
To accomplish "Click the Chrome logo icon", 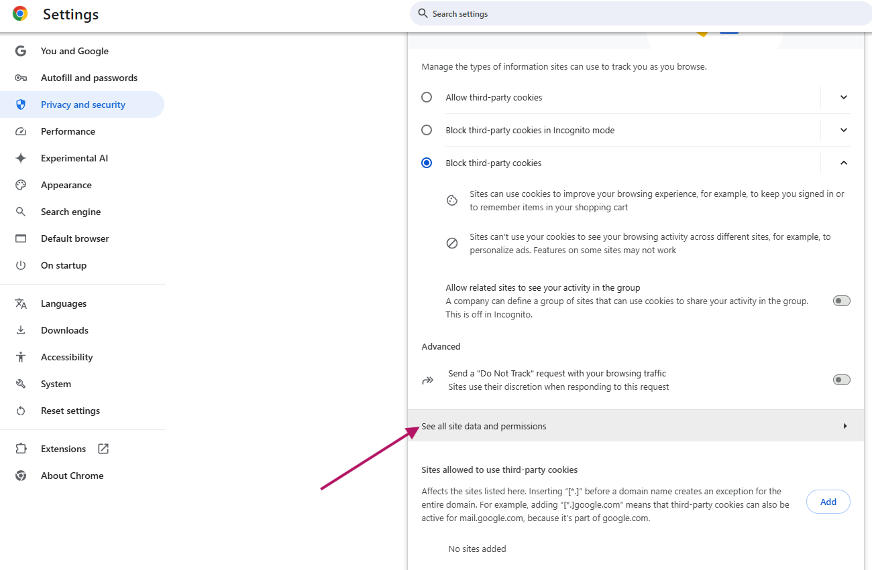I will pos(20,14).
